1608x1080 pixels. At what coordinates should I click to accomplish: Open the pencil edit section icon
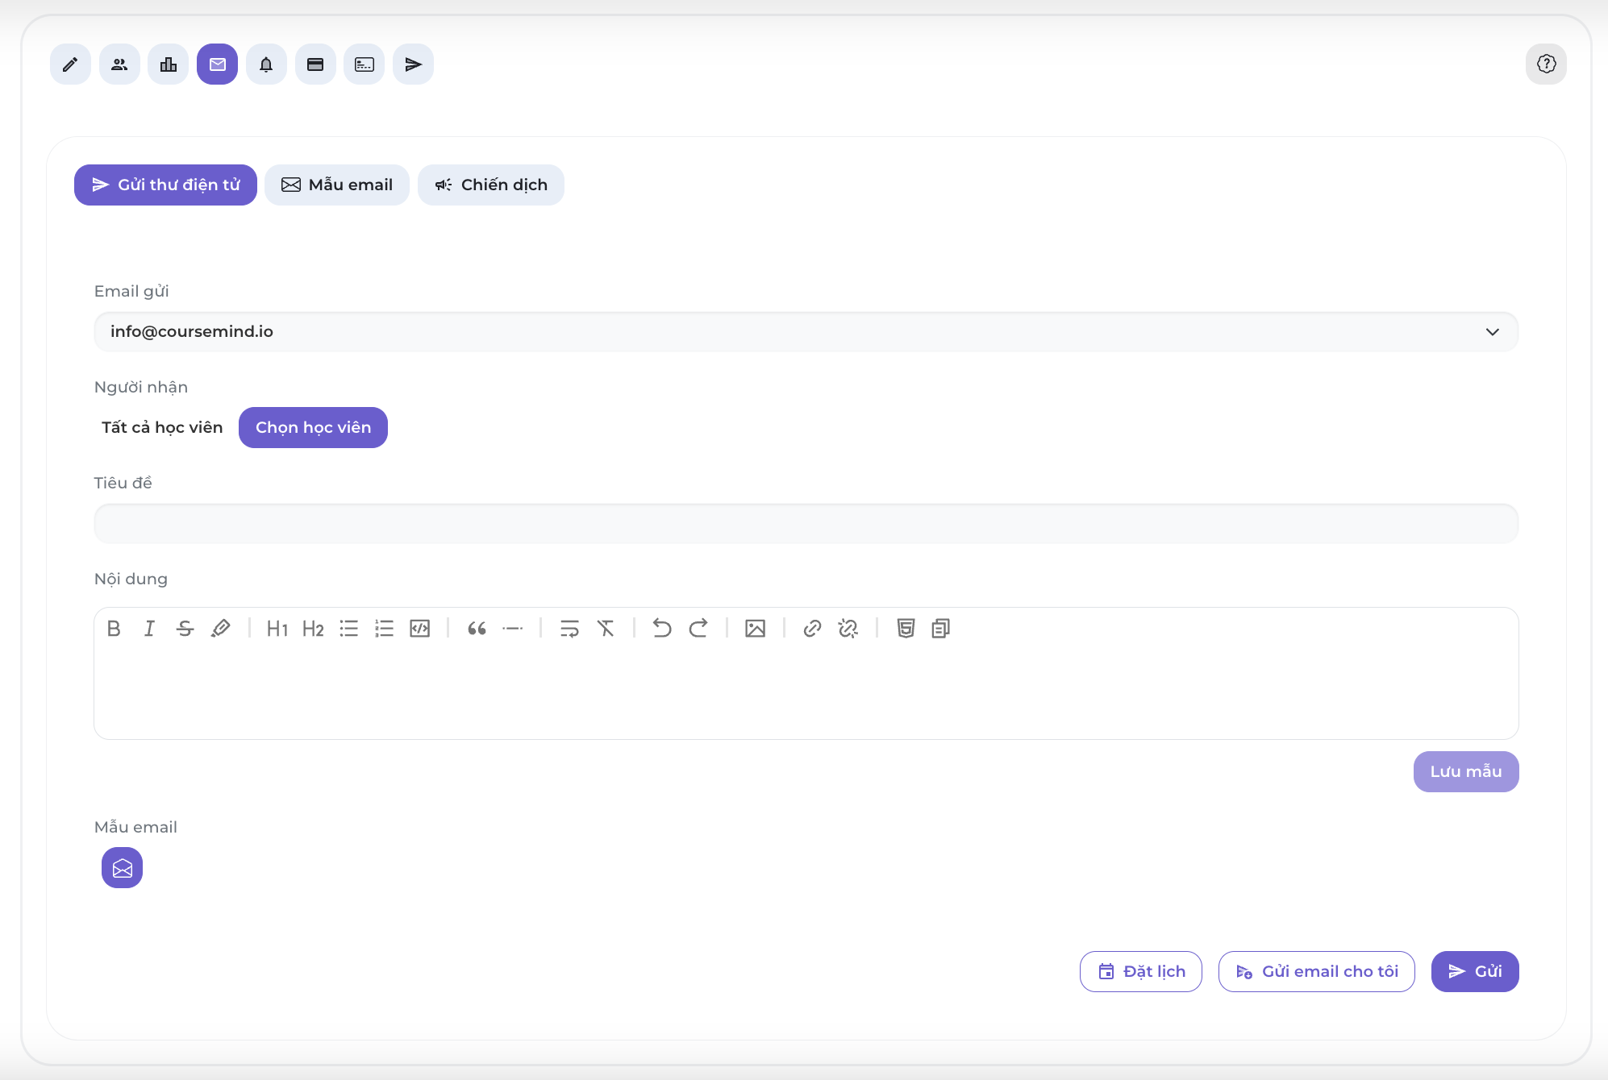[x=70, y=64]
